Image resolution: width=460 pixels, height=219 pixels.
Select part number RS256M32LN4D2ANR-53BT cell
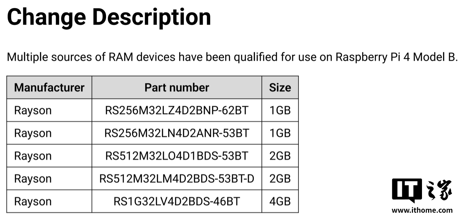coord(177,133)
